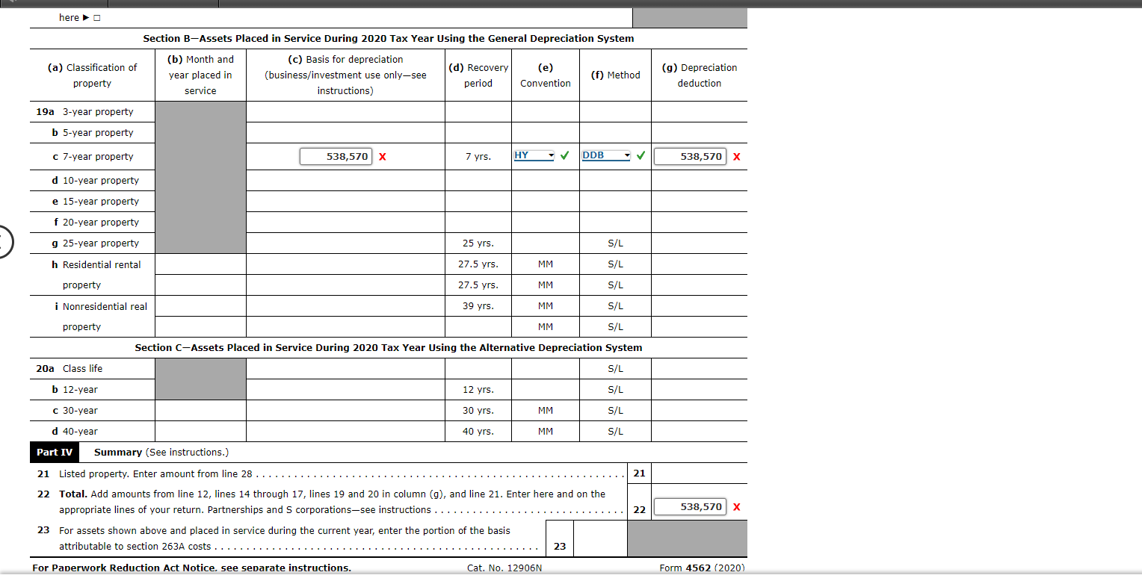Click the '(d) Recovery period' column header
1142x584 pixels.
click(478, 75)
